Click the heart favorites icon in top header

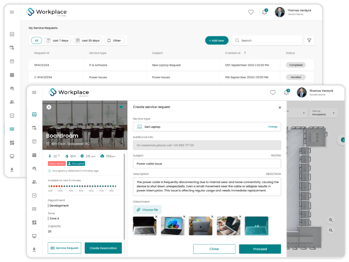click(x=251, y=12)
